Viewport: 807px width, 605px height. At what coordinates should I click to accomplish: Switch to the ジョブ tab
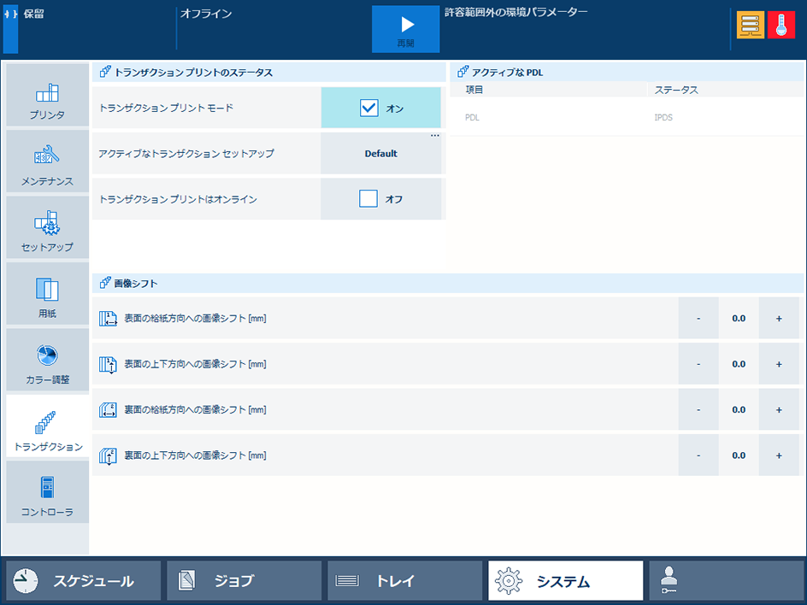coord(244,581)
